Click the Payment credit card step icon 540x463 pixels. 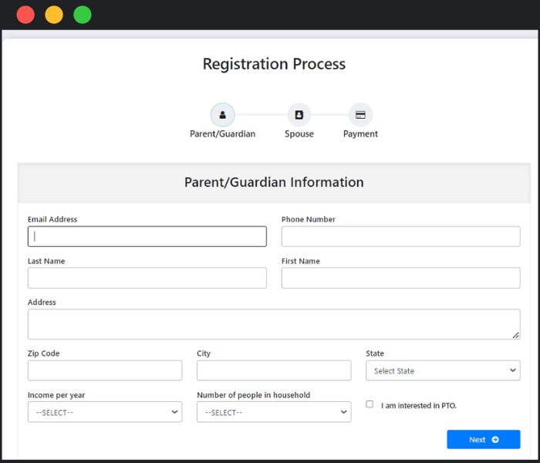(x=360, y=115)
